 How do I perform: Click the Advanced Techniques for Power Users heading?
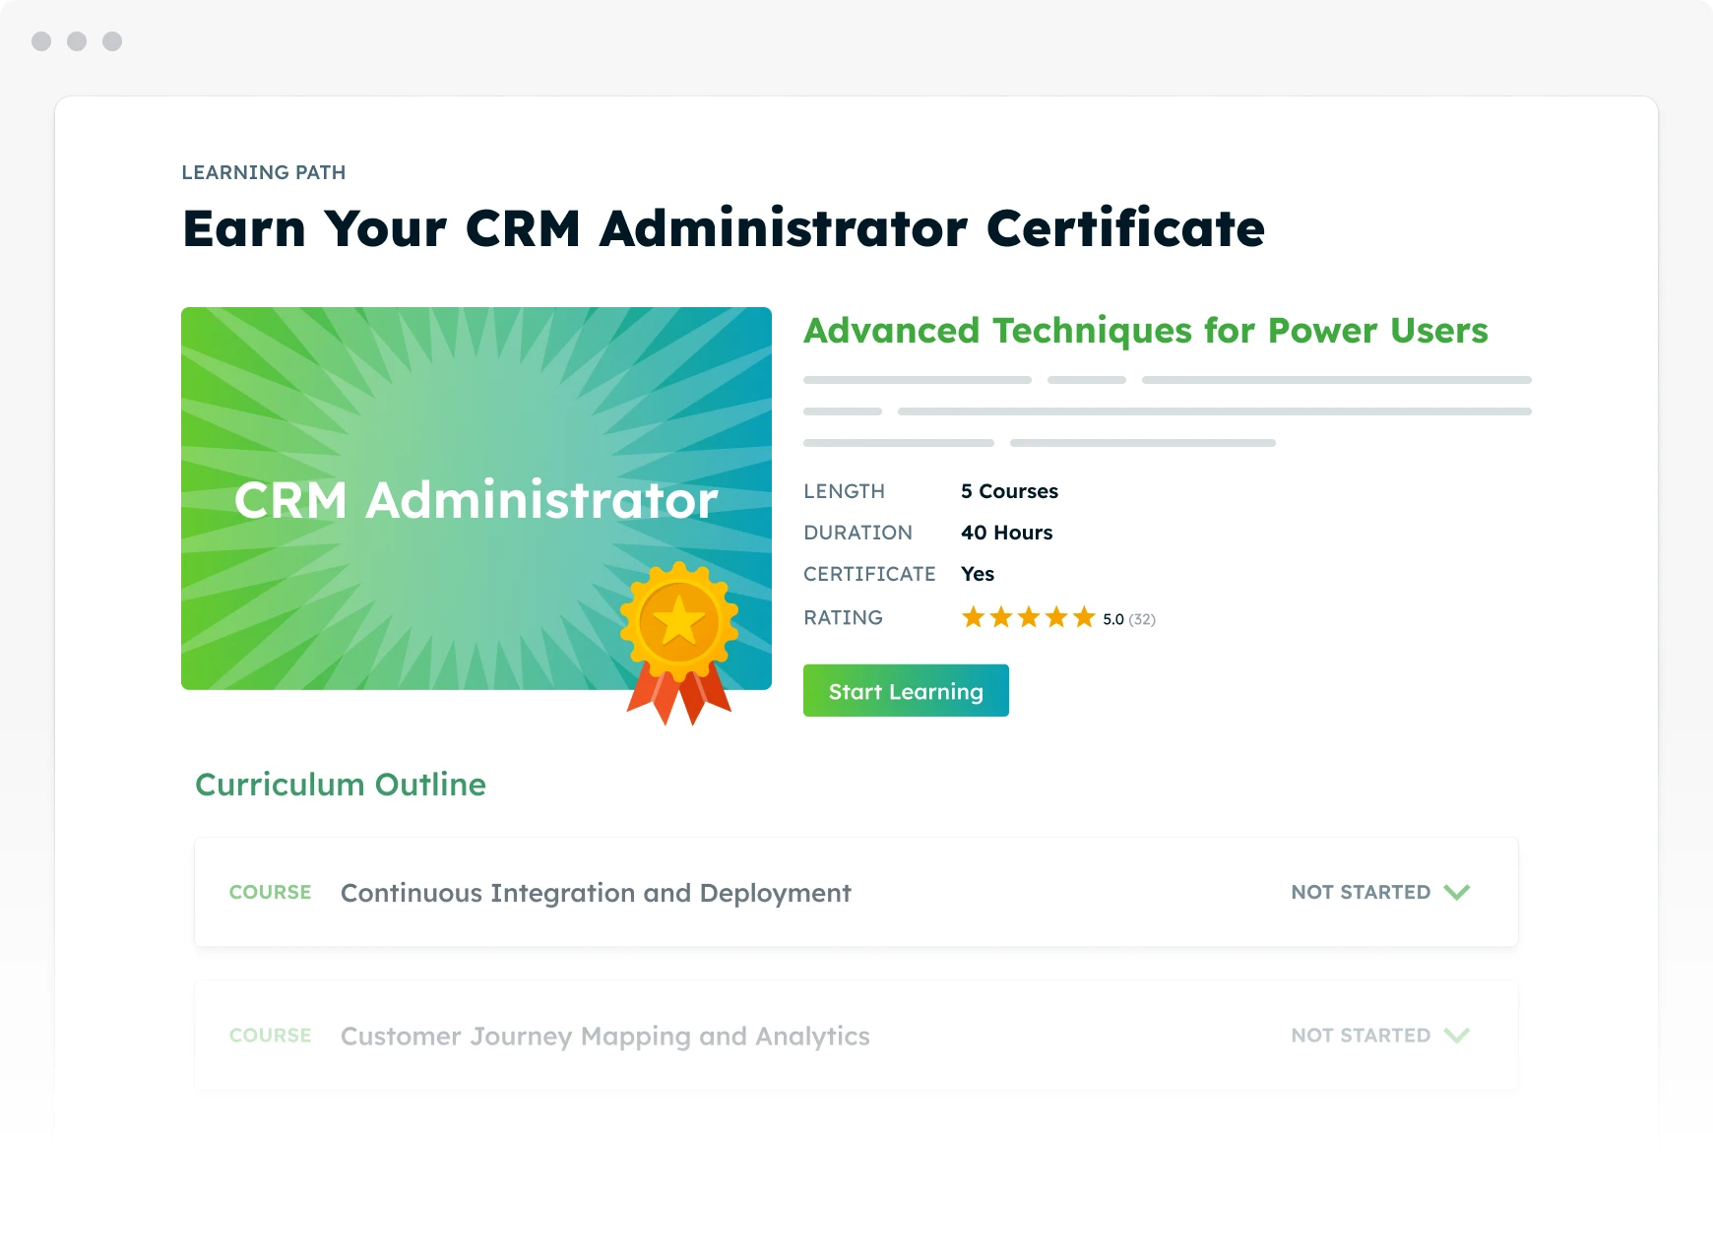1145,331
